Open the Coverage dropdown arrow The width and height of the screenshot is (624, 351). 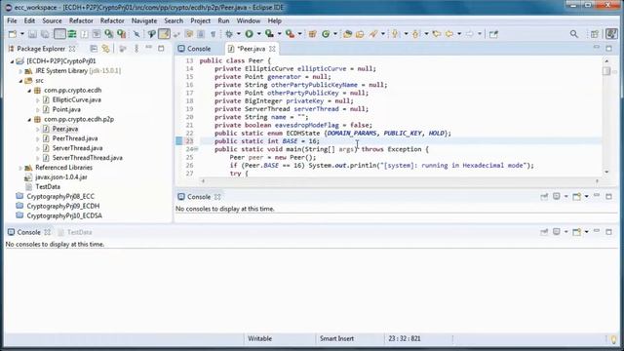tap(279, 34)
